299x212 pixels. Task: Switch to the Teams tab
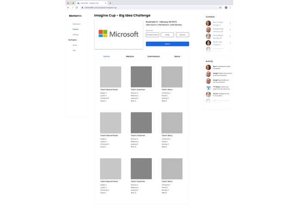point(106,57)
